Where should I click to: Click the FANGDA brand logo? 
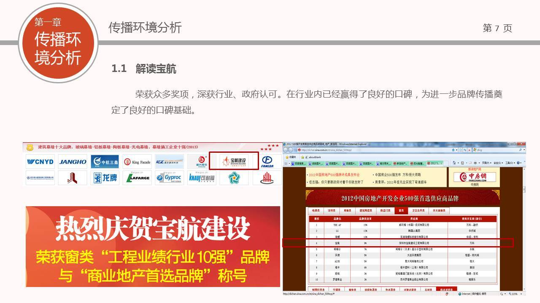coord(267,162)
